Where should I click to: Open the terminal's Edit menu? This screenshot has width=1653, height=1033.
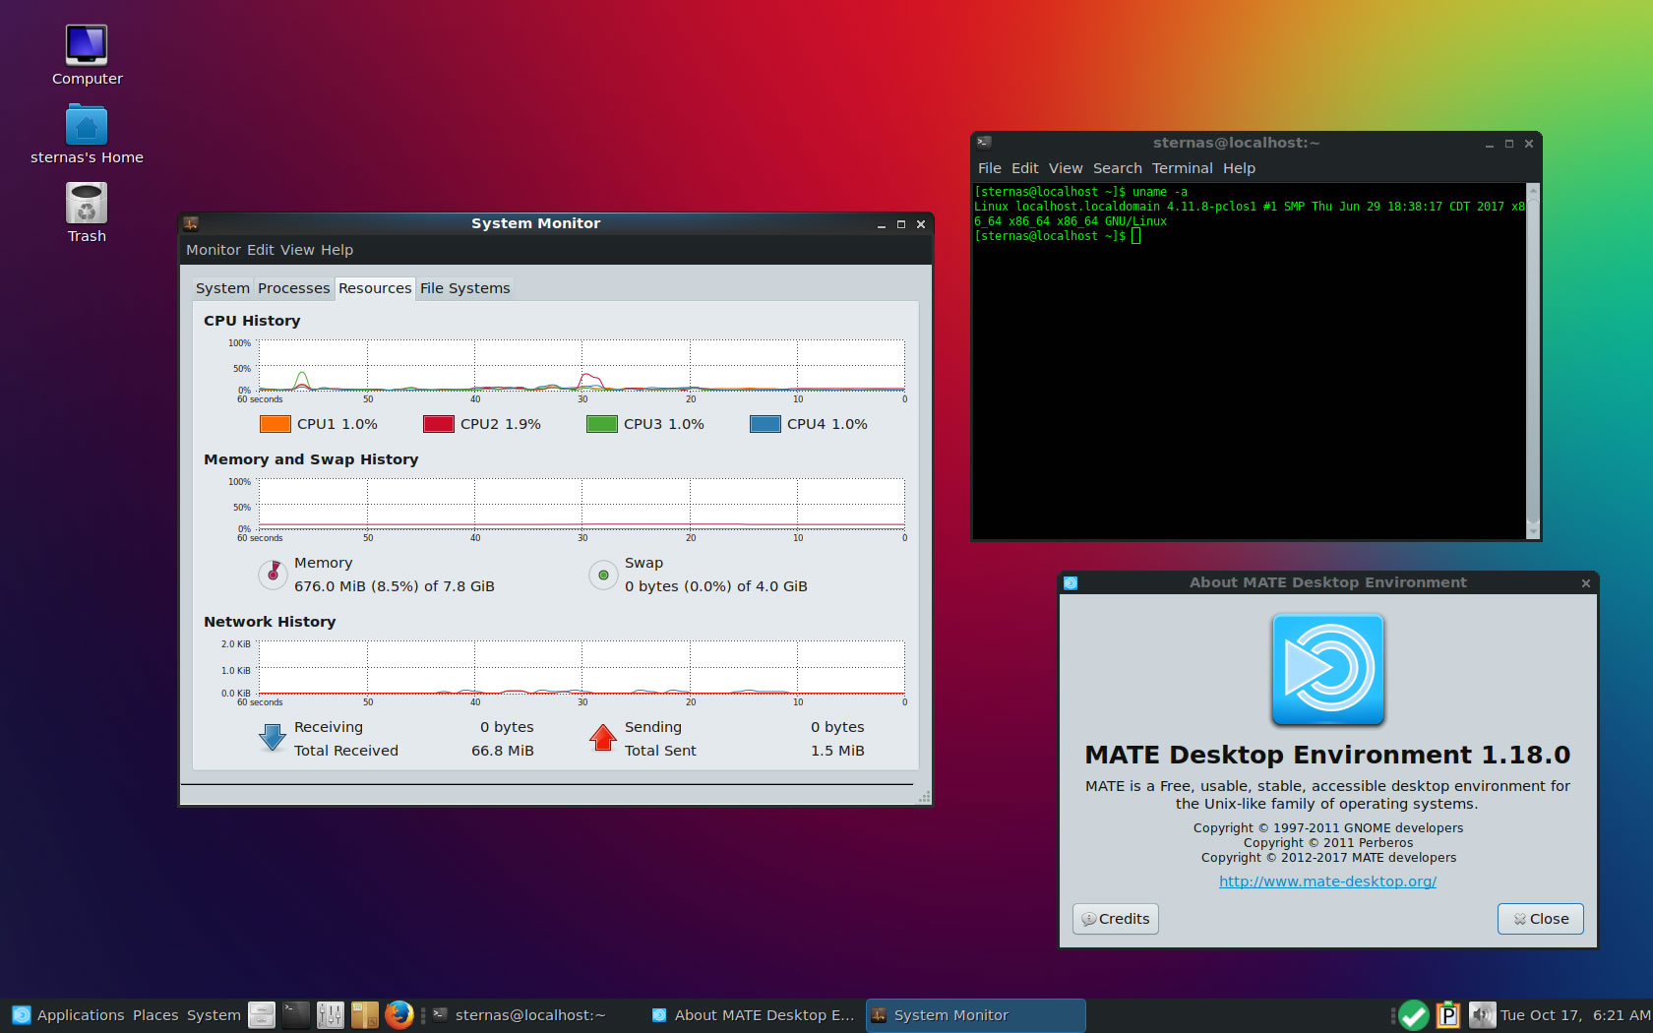pyautogui.click(x=1025, y=168)
